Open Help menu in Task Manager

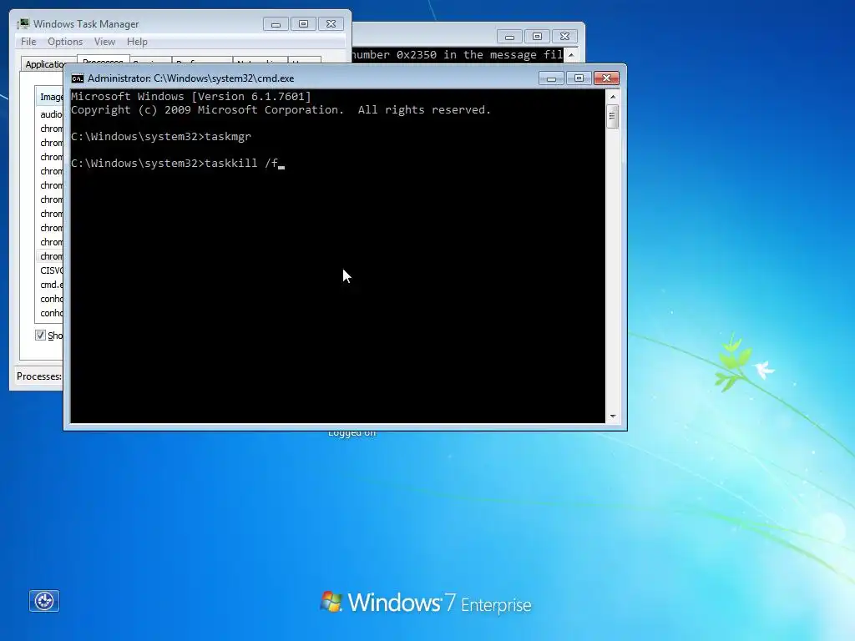coord(137,42)
